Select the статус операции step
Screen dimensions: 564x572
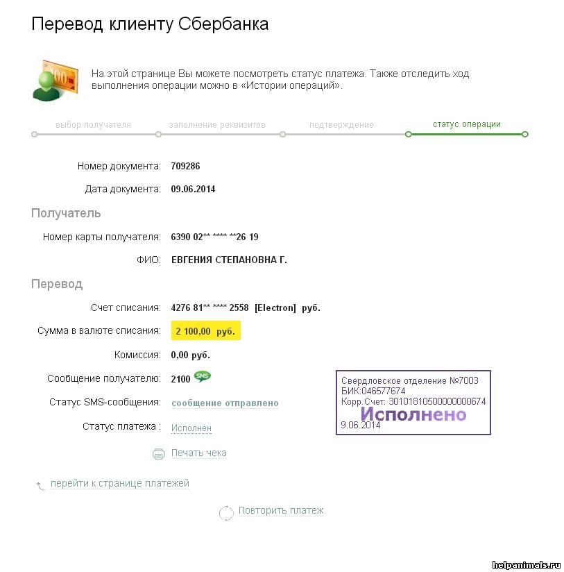click(x=466, y=125)
